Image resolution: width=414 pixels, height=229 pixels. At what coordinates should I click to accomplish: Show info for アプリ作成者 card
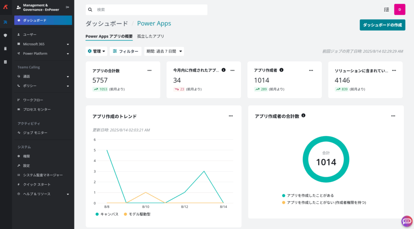click(x=281, y=70)
